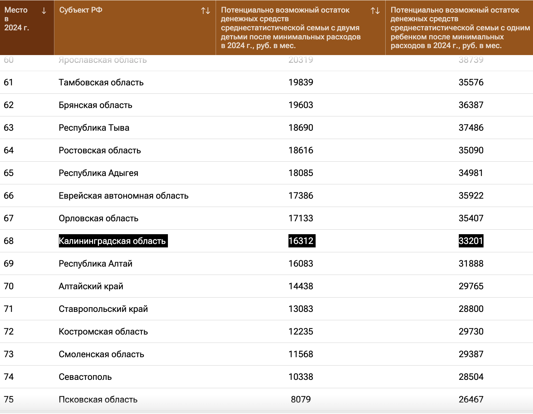Click value 11568 for Смоленская область
Image resolution: width=533 pixels, height=414 pixels.
pyautogui.click(x=301, y=354)
